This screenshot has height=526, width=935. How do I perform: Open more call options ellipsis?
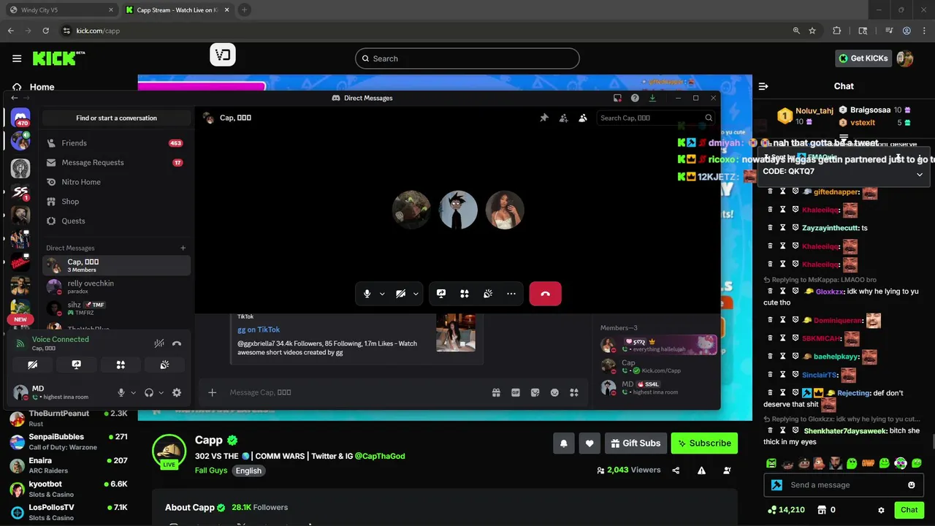pos(511,294)
